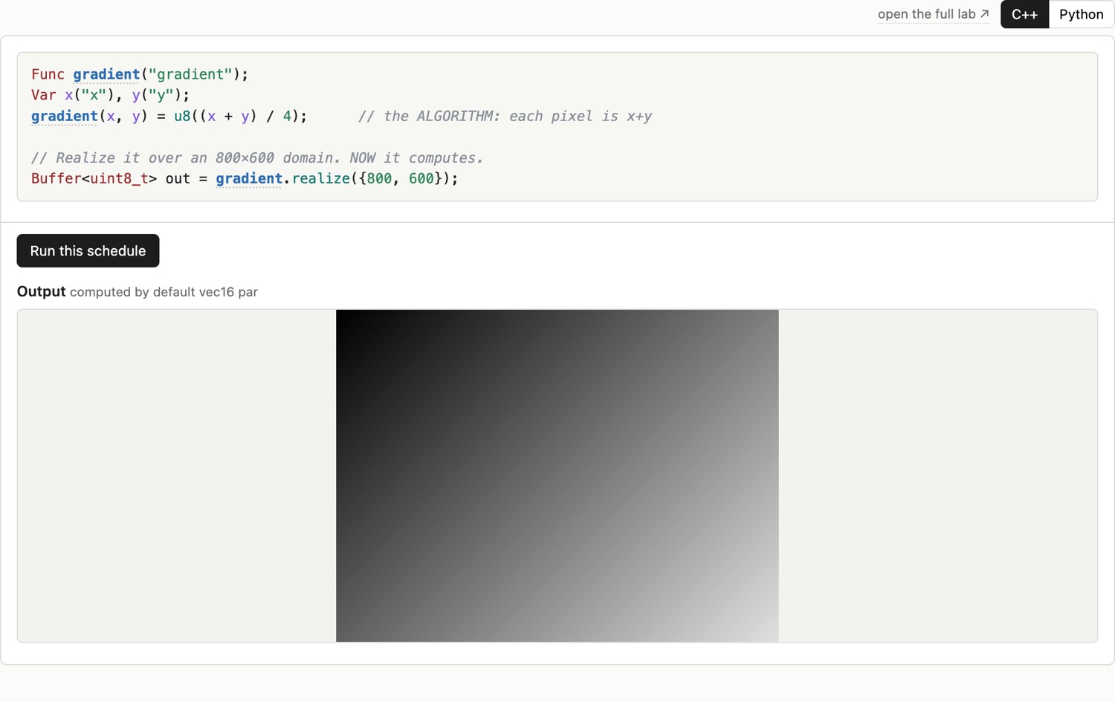Click the comment about realizing over 800×600 domain
The height and width of the screenshot is (702, 1115).
[257, 157]
